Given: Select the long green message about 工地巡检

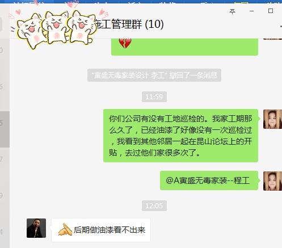Looking at the screenshot, I should pyautogui.click(x=180, y=136).
